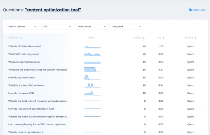Image resolution: width=210 pixels, height=135 pixels.
Task: Click CPC value 1.55
Action: [x=161, y=46]
